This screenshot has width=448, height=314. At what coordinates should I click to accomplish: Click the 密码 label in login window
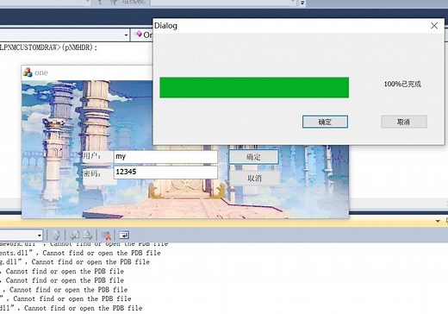click(92, 173)
